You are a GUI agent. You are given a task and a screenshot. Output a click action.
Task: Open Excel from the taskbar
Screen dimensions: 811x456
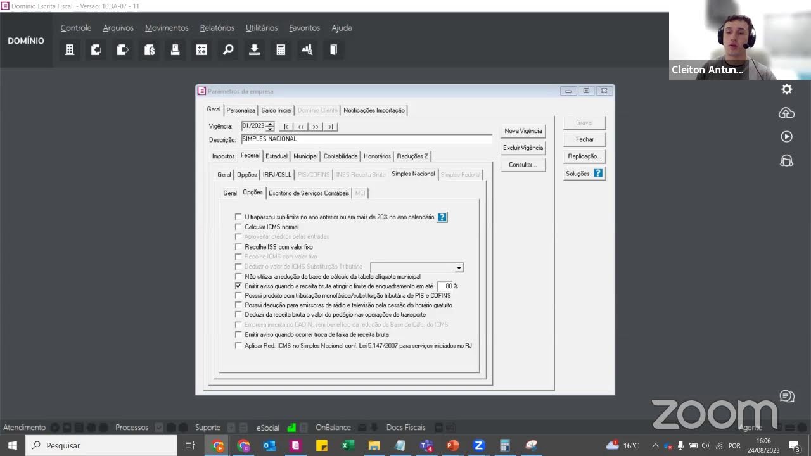pyautogui.click(x=348, y=445)
